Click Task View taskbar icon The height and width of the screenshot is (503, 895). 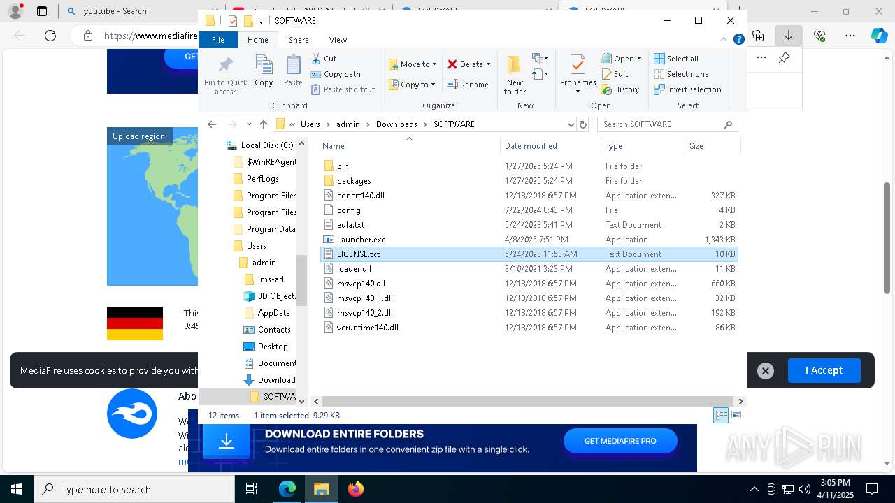[252, 489]
